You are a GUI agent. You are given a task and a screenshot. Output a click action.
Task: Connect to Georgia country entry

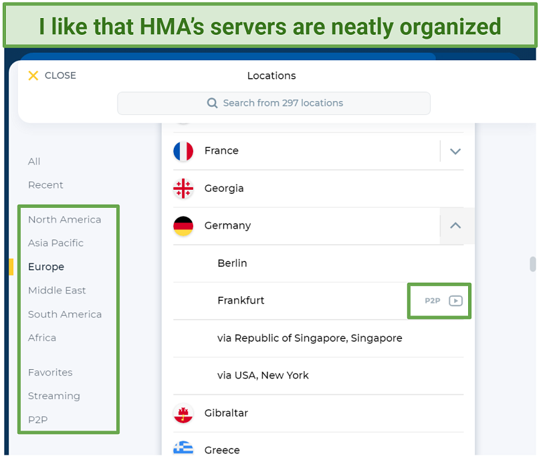point(318,189)
